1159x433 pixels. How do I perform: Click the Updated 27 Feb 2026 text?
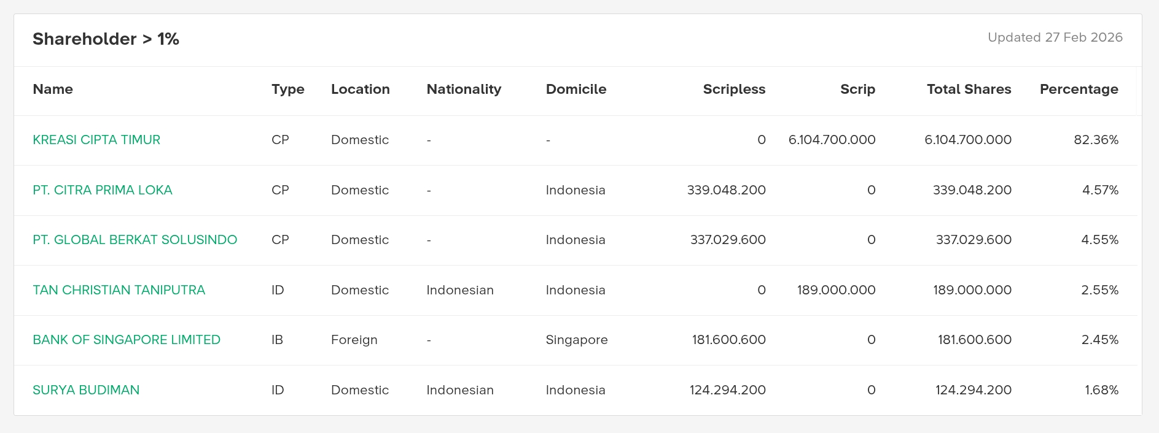[x=1055, y=37]
